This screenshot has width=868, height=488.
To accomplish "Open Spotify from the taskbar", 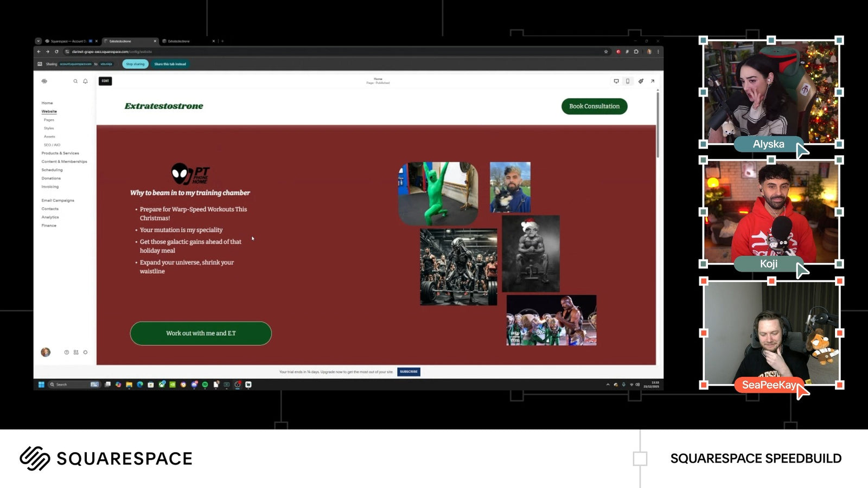I will tap(205, 384).
